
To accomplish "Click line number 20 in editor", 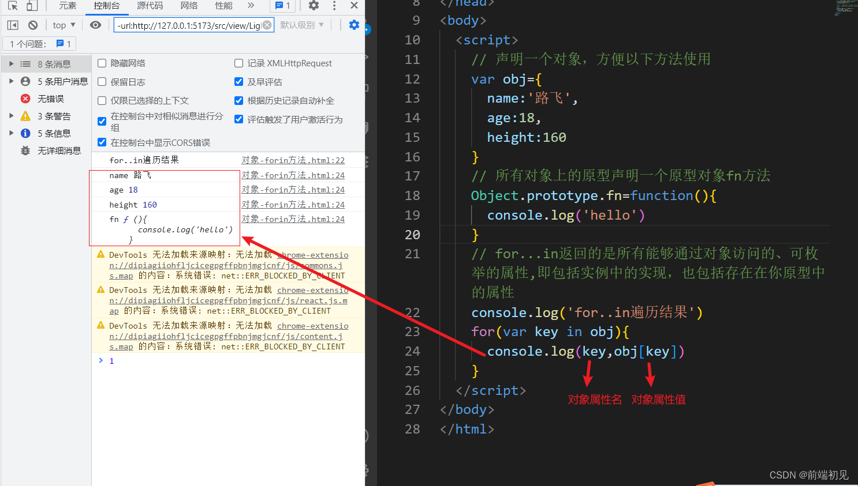I will click(x=412, y=235).
